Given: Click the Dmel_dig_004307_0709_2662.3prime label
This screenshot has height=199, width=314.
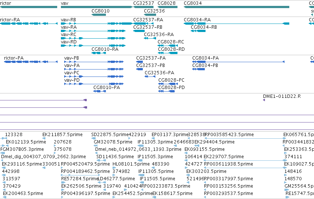Looking at the screenshot, I should point(44,157).
